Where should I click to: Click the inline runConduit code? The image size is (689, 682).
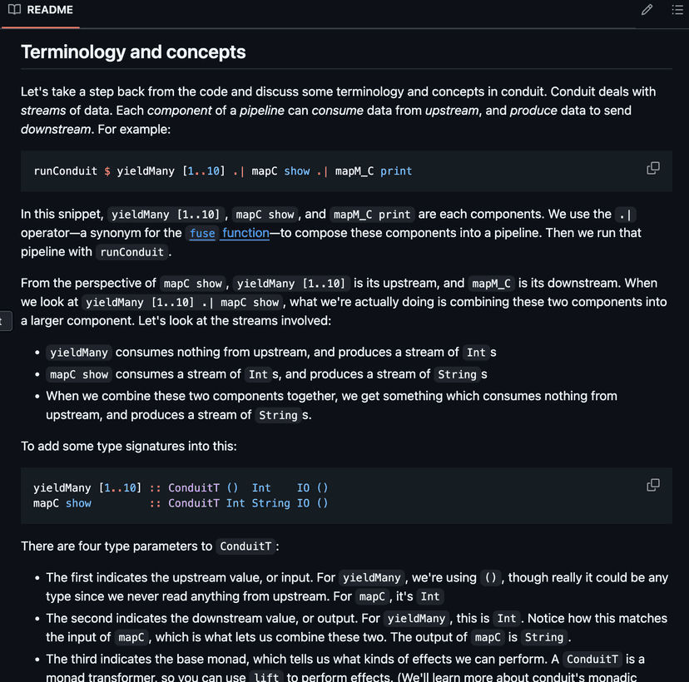pyautogui.click(x=131, y=252)
